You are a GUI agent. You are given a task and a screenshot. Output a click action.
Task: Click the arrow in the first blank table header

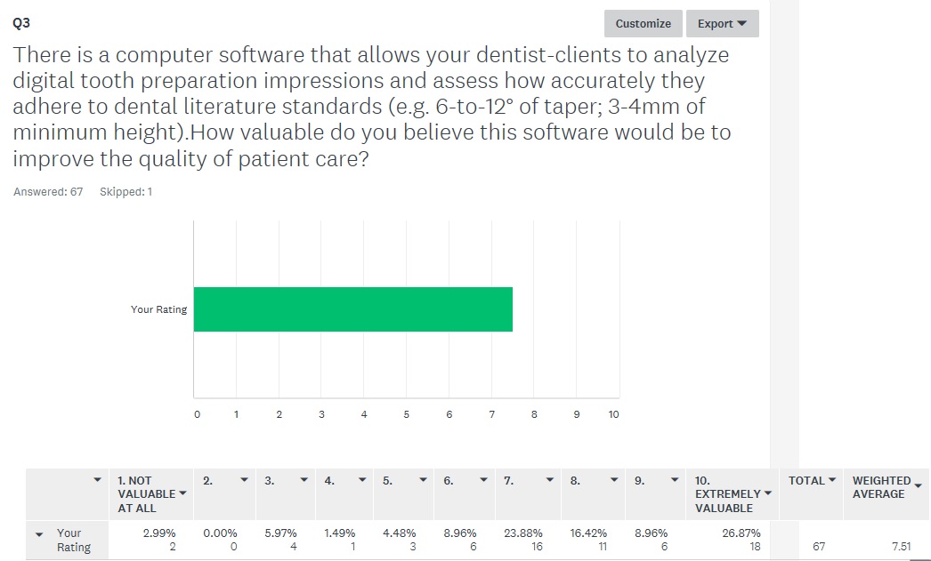98,481
